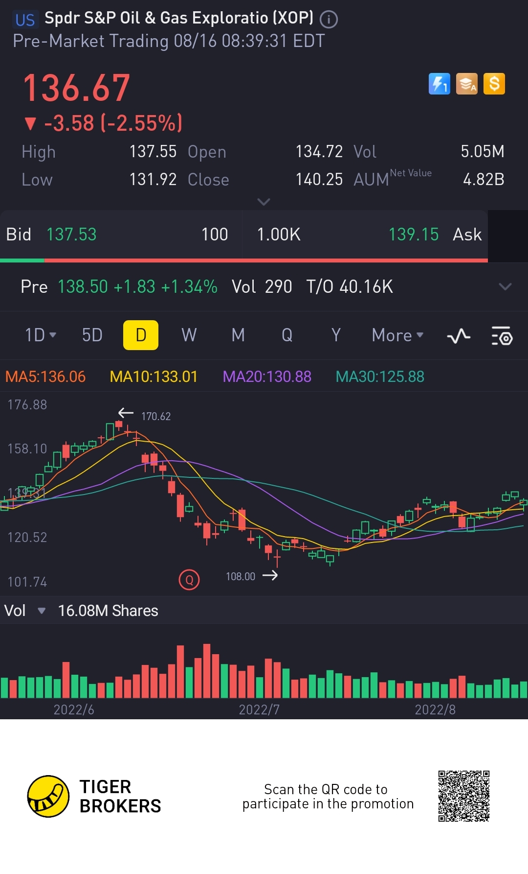Switch to weekly W chart tab
The image size is (528, 874).
[189, 335]
